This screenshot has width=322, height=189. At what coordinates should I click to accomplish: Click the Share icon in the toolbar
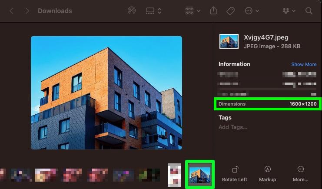[213, 11]
